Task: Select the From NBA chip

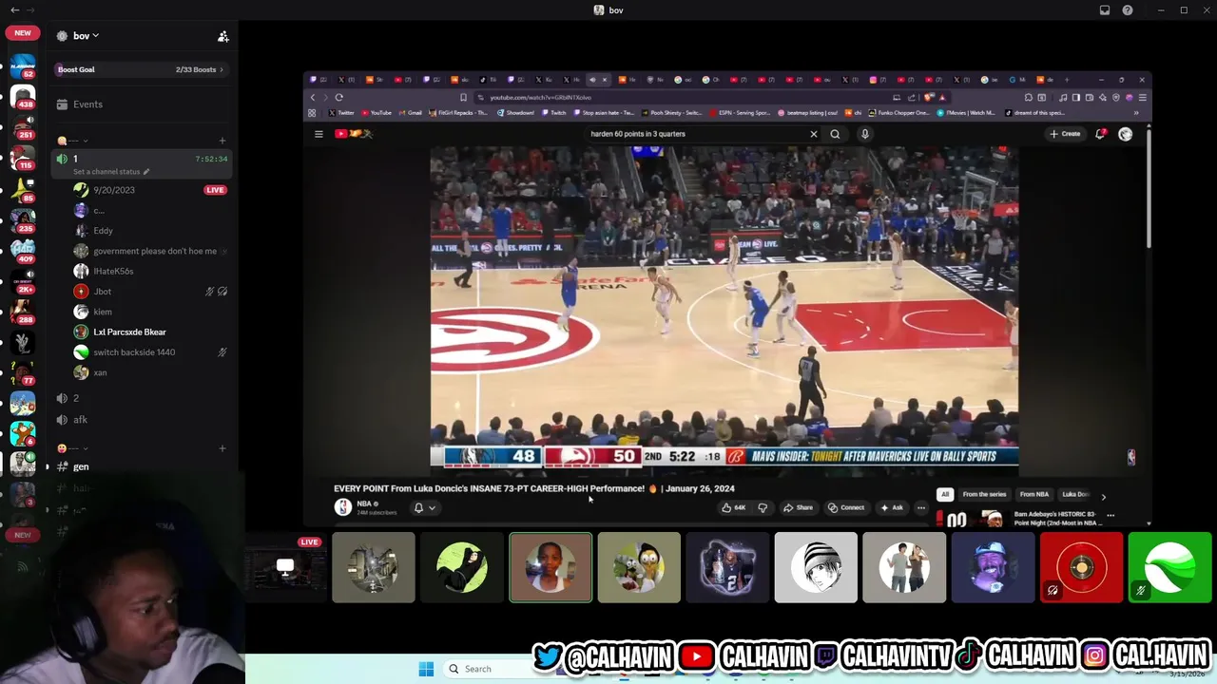Action: 1034,495
